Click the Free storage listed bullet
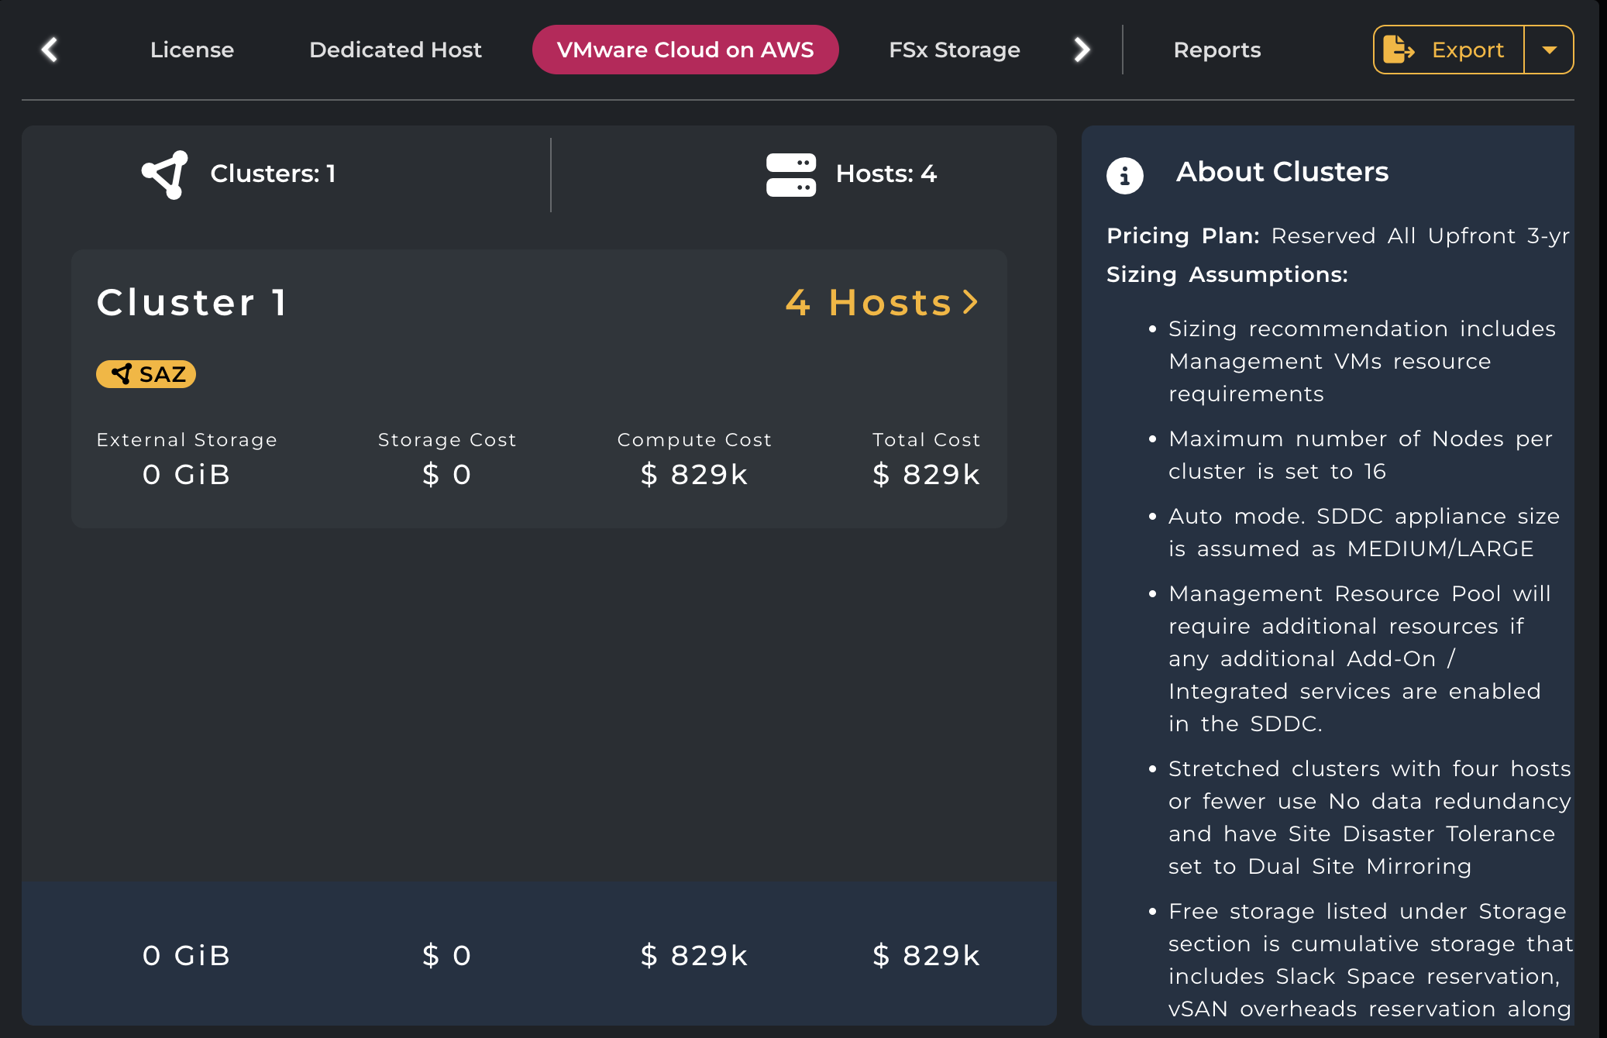Screen dimensions: 1607x1038 (1370, 961)
